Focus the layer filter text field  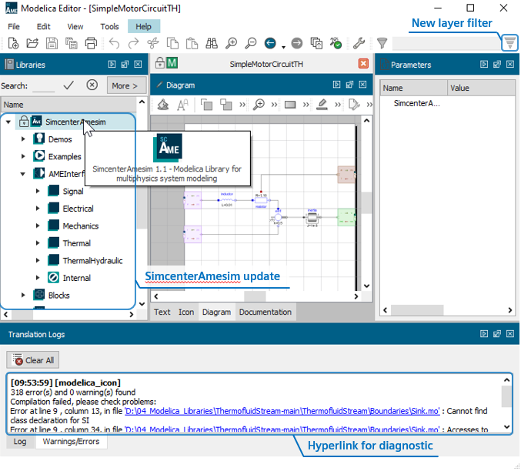click(x=446, y=43)
